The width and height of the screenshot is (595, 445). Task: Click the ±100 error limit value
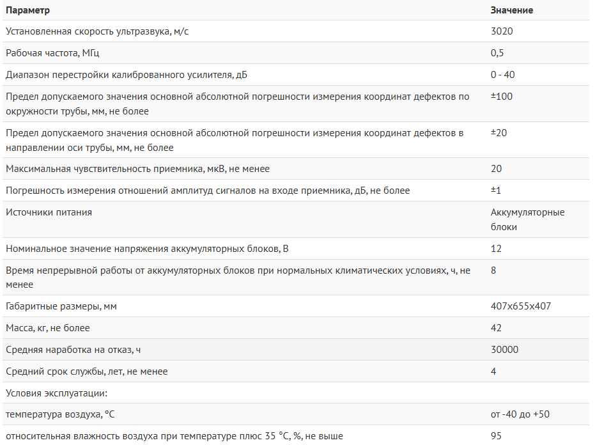pos(502,97)
